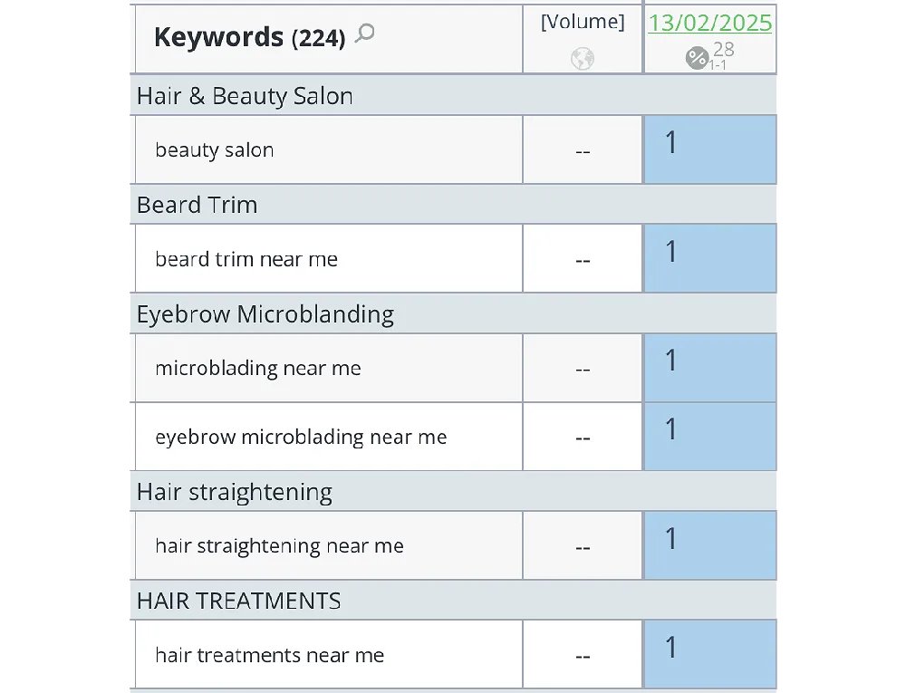Click the Volume column header
The height and width of the screenshot is (693, 906).
coord(583,23)
